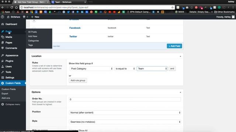Focus the Order No. input field
Screen dimensions: 236x132
(x=125, y=99)
